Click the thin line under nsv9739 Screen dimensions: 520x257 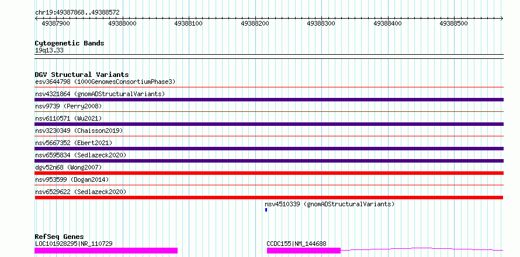pyautogui.click(x=269, y=112)
